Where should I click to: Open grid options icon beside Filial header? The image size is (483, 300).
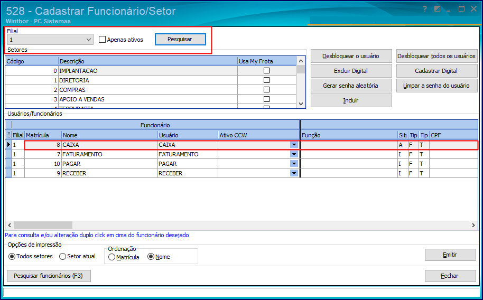coord(8,135)
